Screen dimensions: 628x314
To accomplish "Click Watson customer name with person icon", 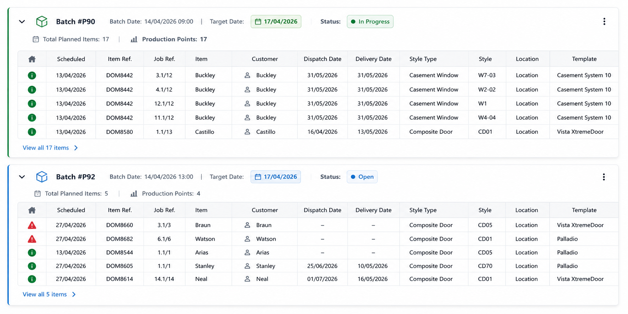I will (260, 239).
